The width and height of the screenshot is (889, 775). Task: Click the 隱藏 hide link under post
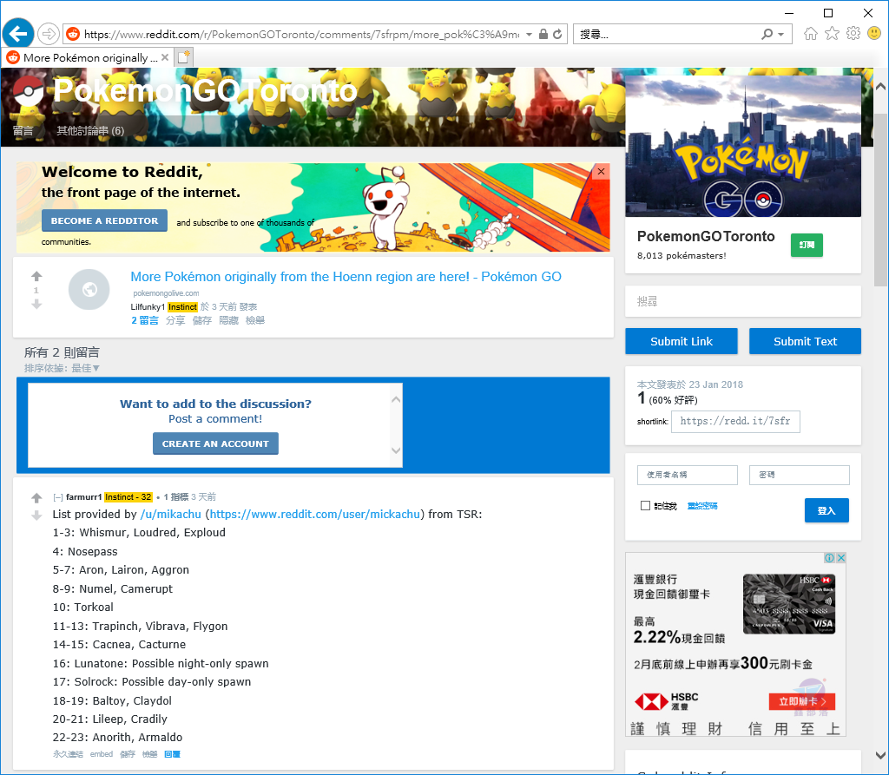point(228,320)
